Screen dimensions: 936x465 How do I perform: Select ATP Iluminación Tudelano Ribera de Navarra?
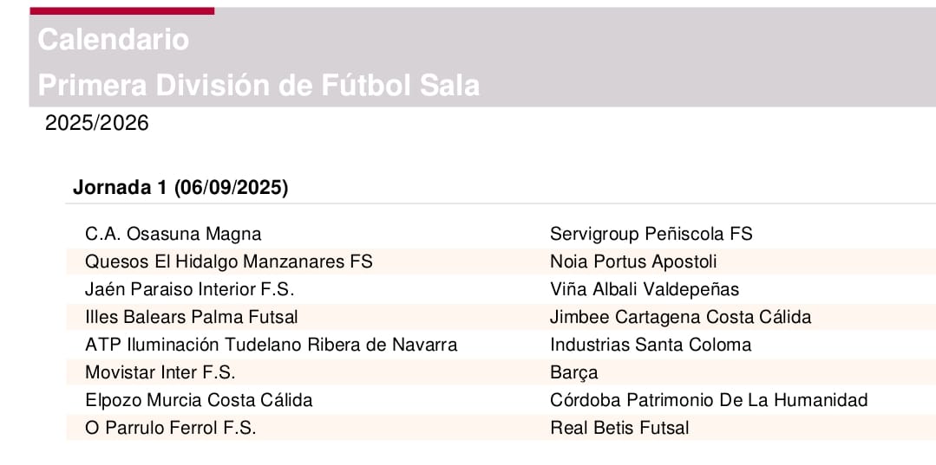[272, 345]
